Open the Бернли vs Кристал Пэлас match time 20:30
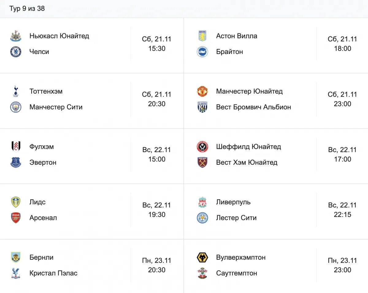Image resolution: width=368 pixels, height=293 pixels. coord(157,270)
